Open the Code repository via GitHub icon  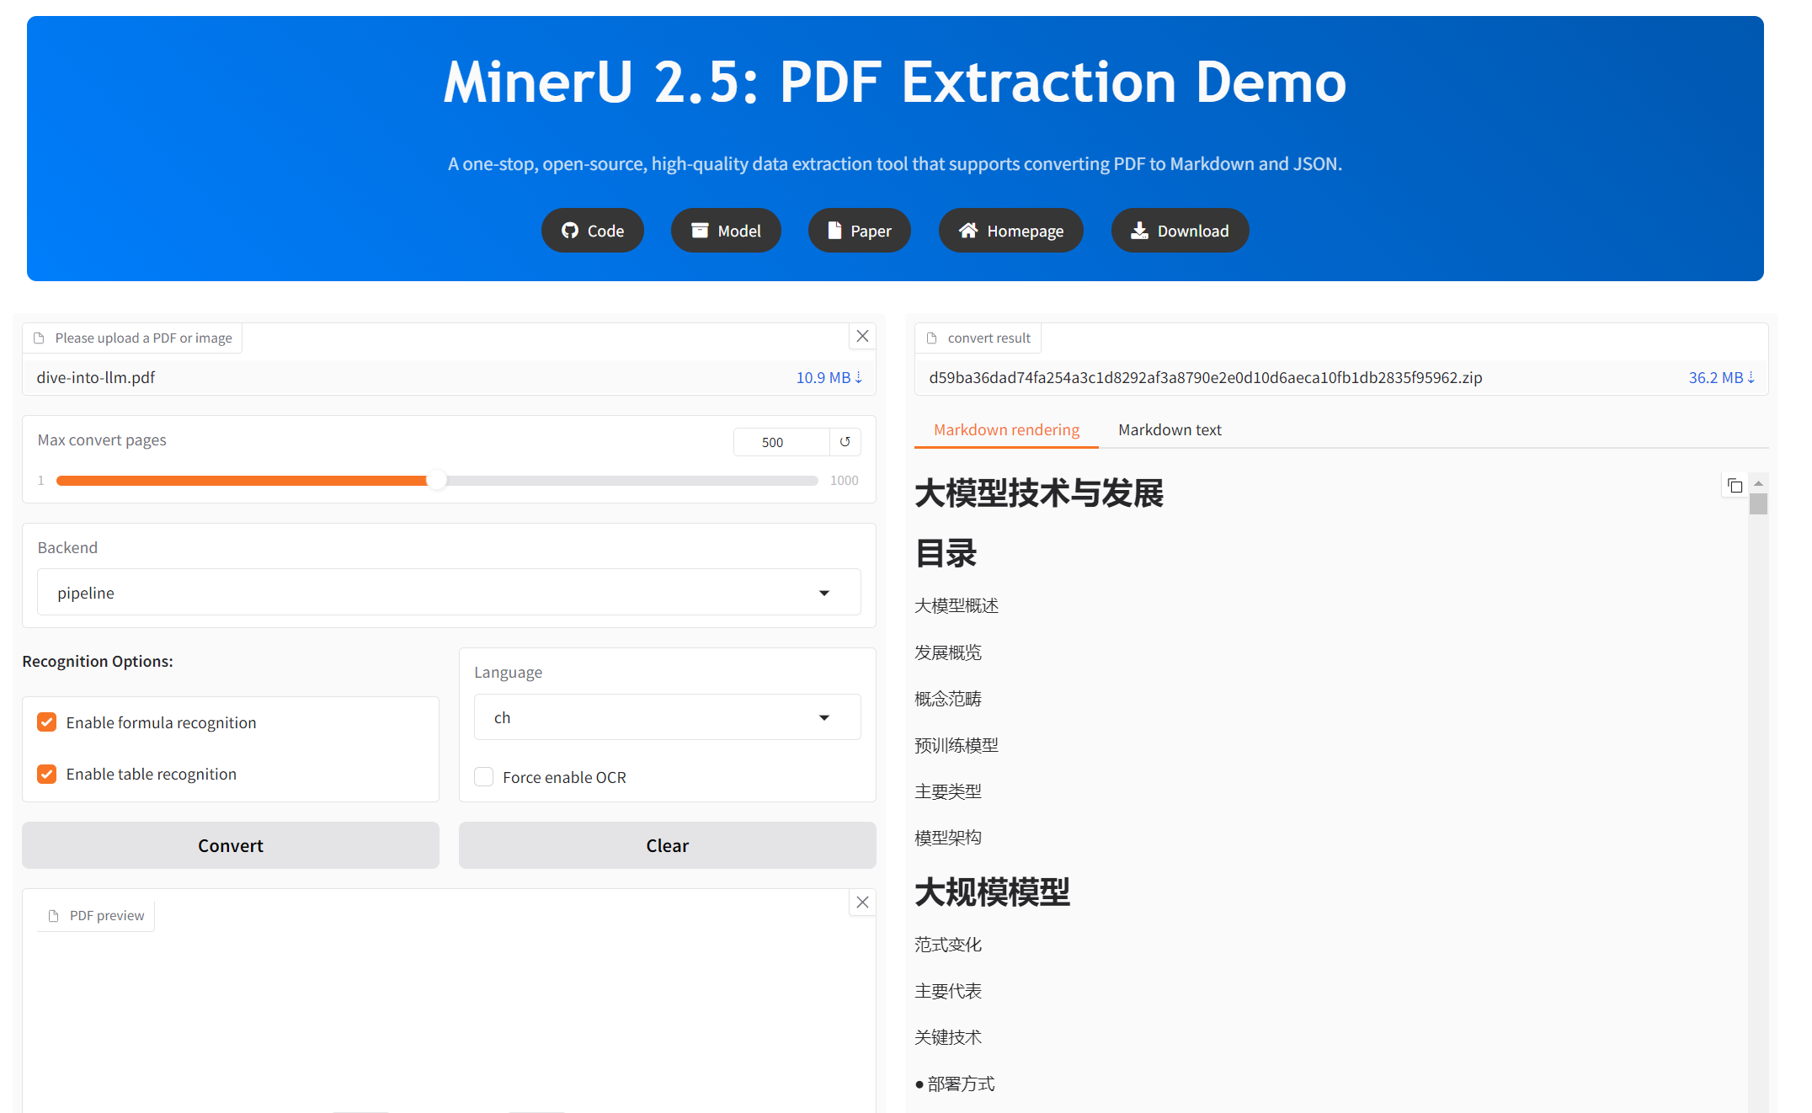pos(569,230)
